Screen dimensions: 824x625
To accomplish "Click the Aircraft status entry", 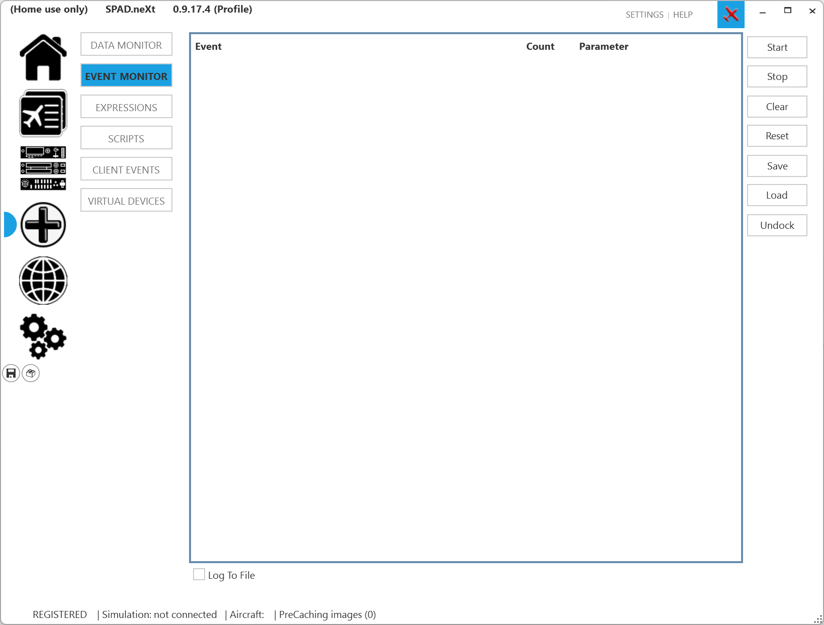I will (x=247, y=614).
